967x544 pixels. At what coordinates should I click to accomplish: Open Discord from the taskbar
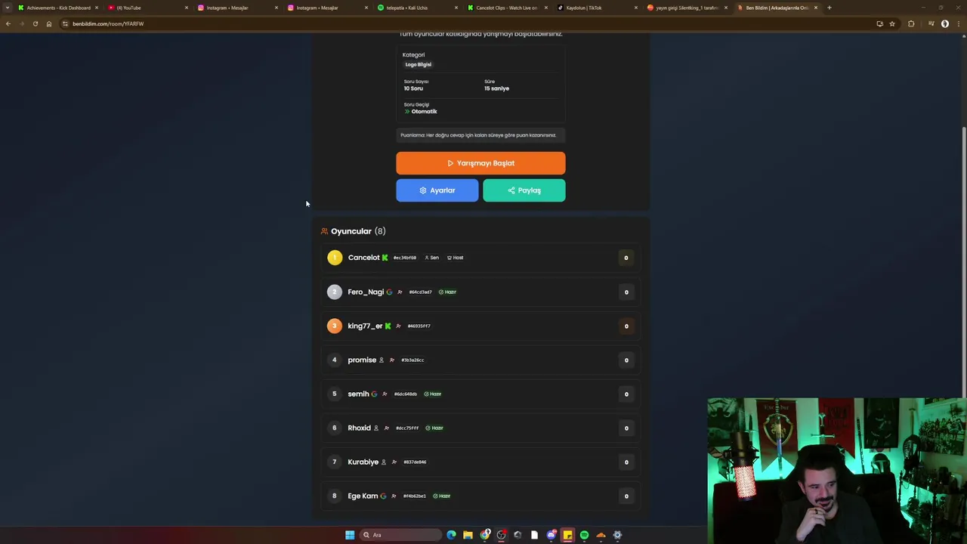(551, 535)
